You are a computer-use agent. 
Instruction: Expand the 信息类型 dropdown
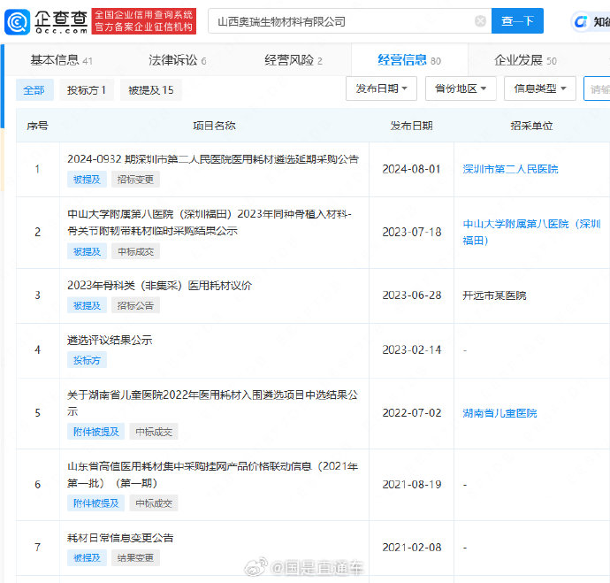(539, 88)
